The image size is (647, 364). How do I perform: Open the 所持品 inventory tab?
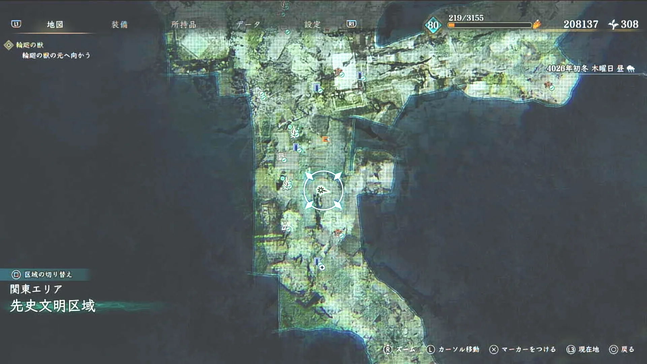[x=184, y=24]
